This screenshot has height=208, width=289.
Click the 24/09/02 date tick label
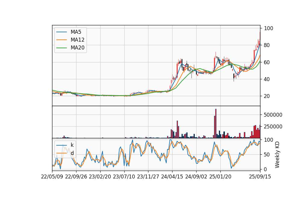[196, 177]
